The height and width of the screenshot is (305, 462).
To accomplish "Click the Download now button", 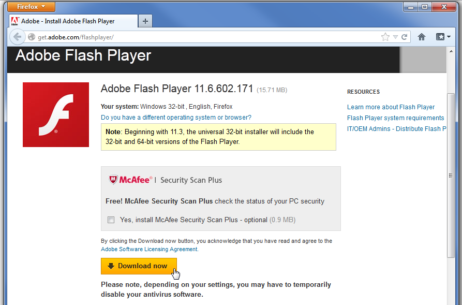I will 139,266.
